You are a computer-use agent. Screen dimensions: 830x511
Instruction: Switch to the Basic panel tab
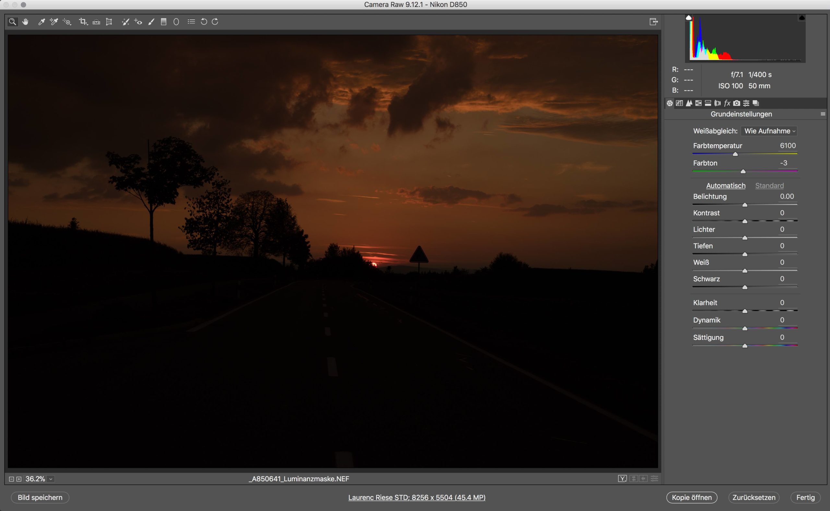(x=670, y=103)
